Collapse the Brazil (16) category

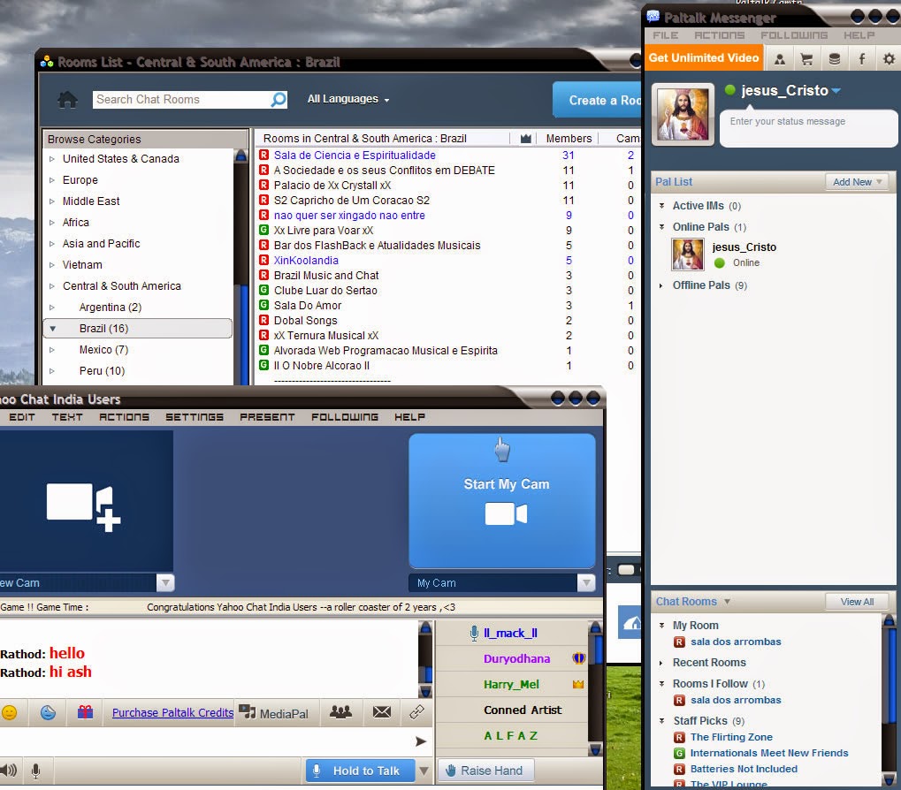[x=53, y=329]
